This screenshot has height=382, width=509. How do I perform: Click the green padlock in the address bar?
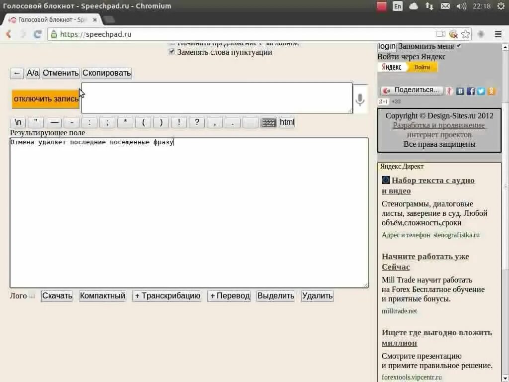pos(54,34)
